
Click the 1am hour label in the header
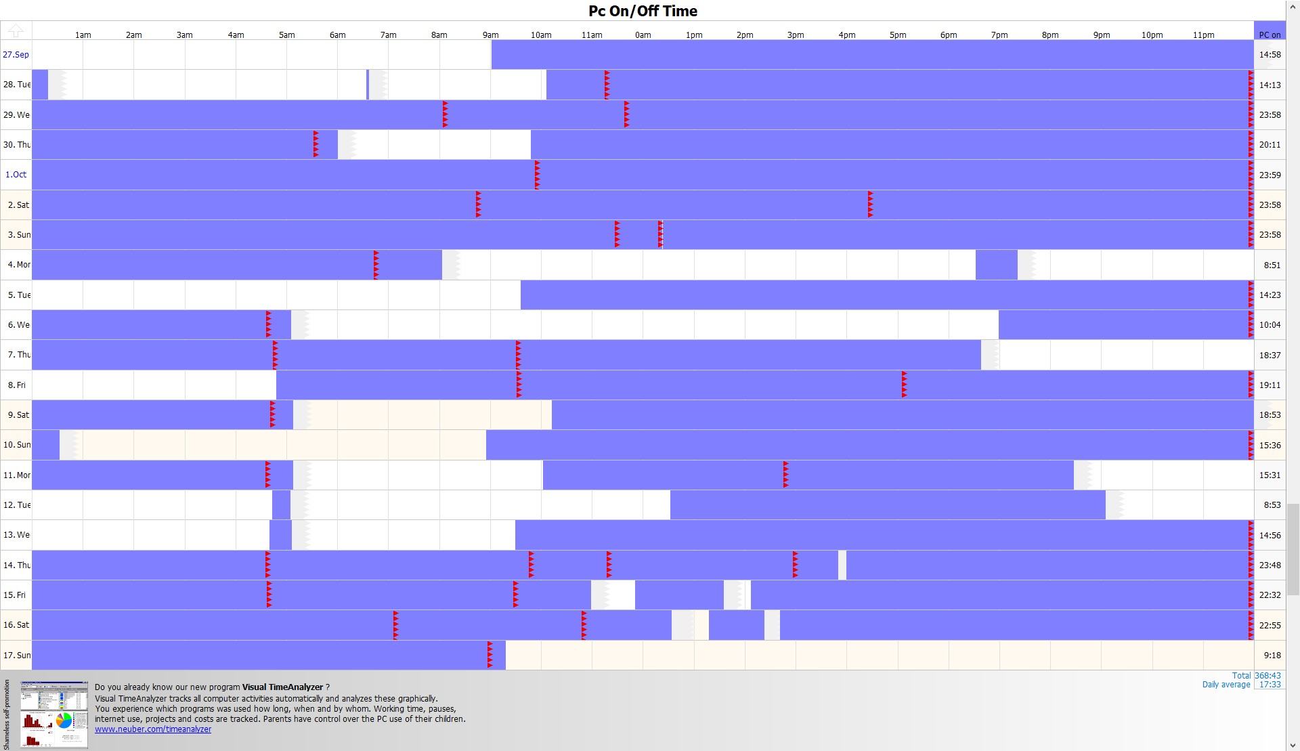(83, 35)
